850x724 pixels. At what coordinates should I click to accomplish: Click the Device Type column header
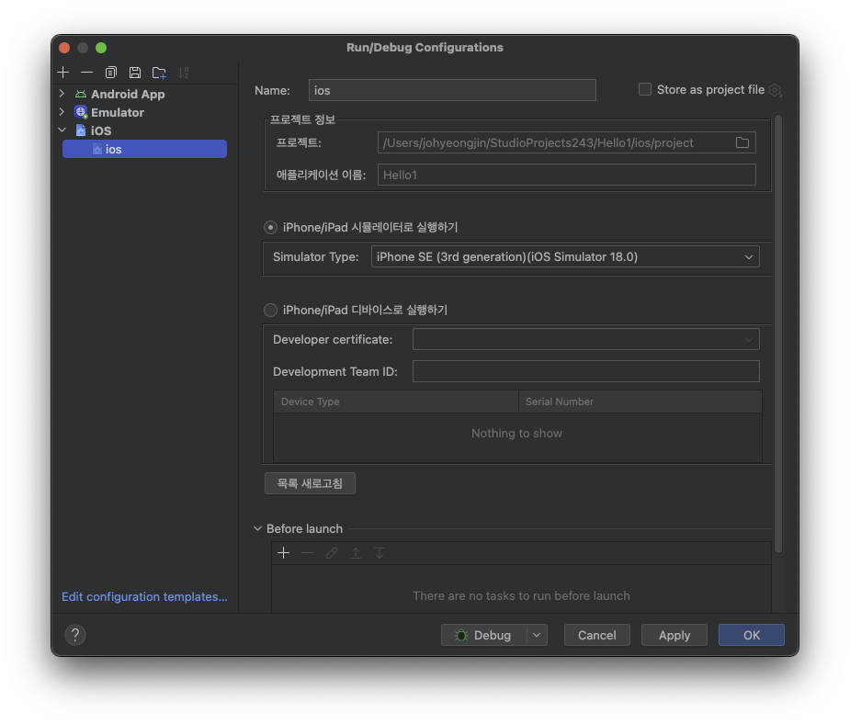pyautogui.click(x=396, y=402)
